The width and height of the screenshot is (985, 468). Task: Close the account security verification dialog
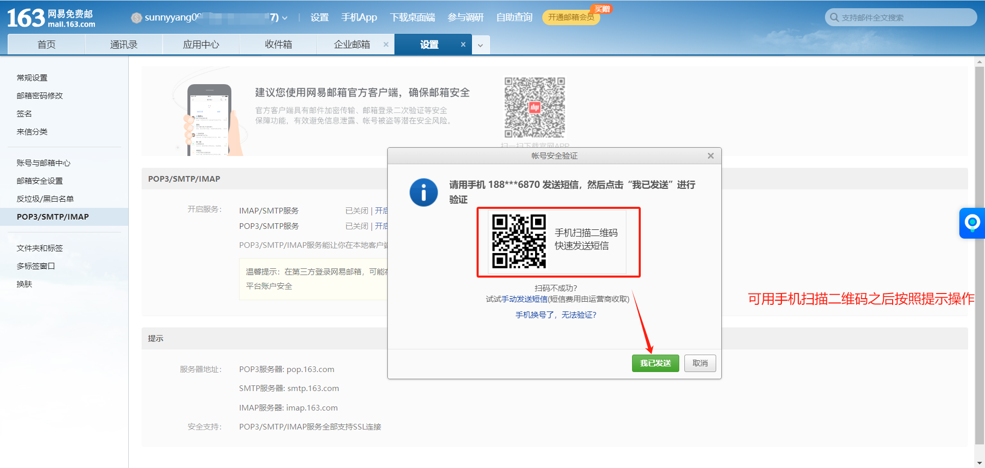711,156
